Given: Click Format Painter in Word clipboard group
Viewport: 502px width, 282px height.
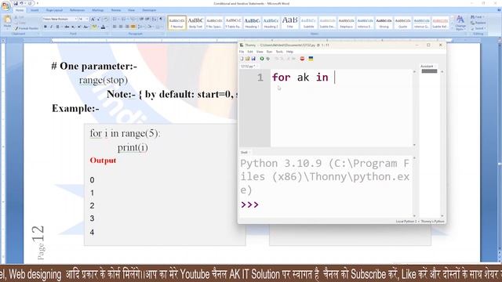Looking at the screenshot, I should [x=26, y=28].
